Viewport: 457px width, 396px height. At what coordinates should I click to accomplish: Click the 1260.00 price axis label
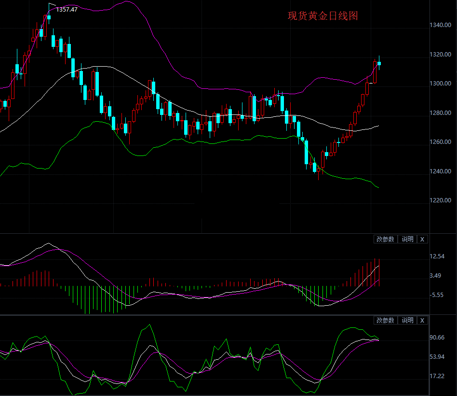click(x=440, y=142)
